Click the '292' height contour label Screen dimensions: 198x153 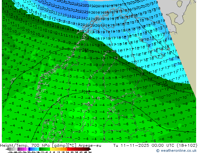pyautogui.click(x=87, y=92)
